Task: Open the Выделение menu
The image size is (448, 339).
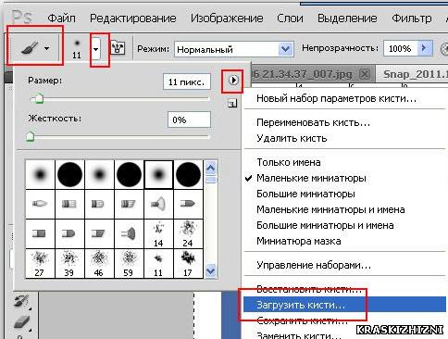Action: [347, 19]
